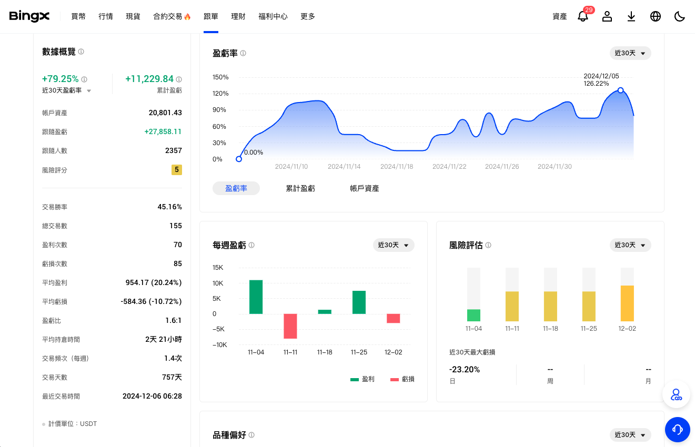Click the info icon beside 風險評估
The height and width of the screenshot is (447, 695).
tap(488, 245)
